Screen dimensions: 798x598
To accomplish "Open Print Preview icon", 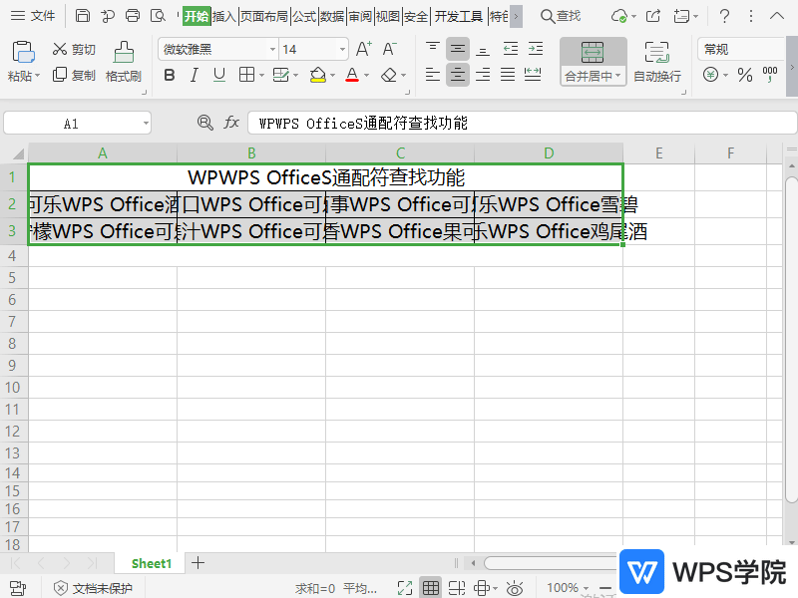I will 158,16.
